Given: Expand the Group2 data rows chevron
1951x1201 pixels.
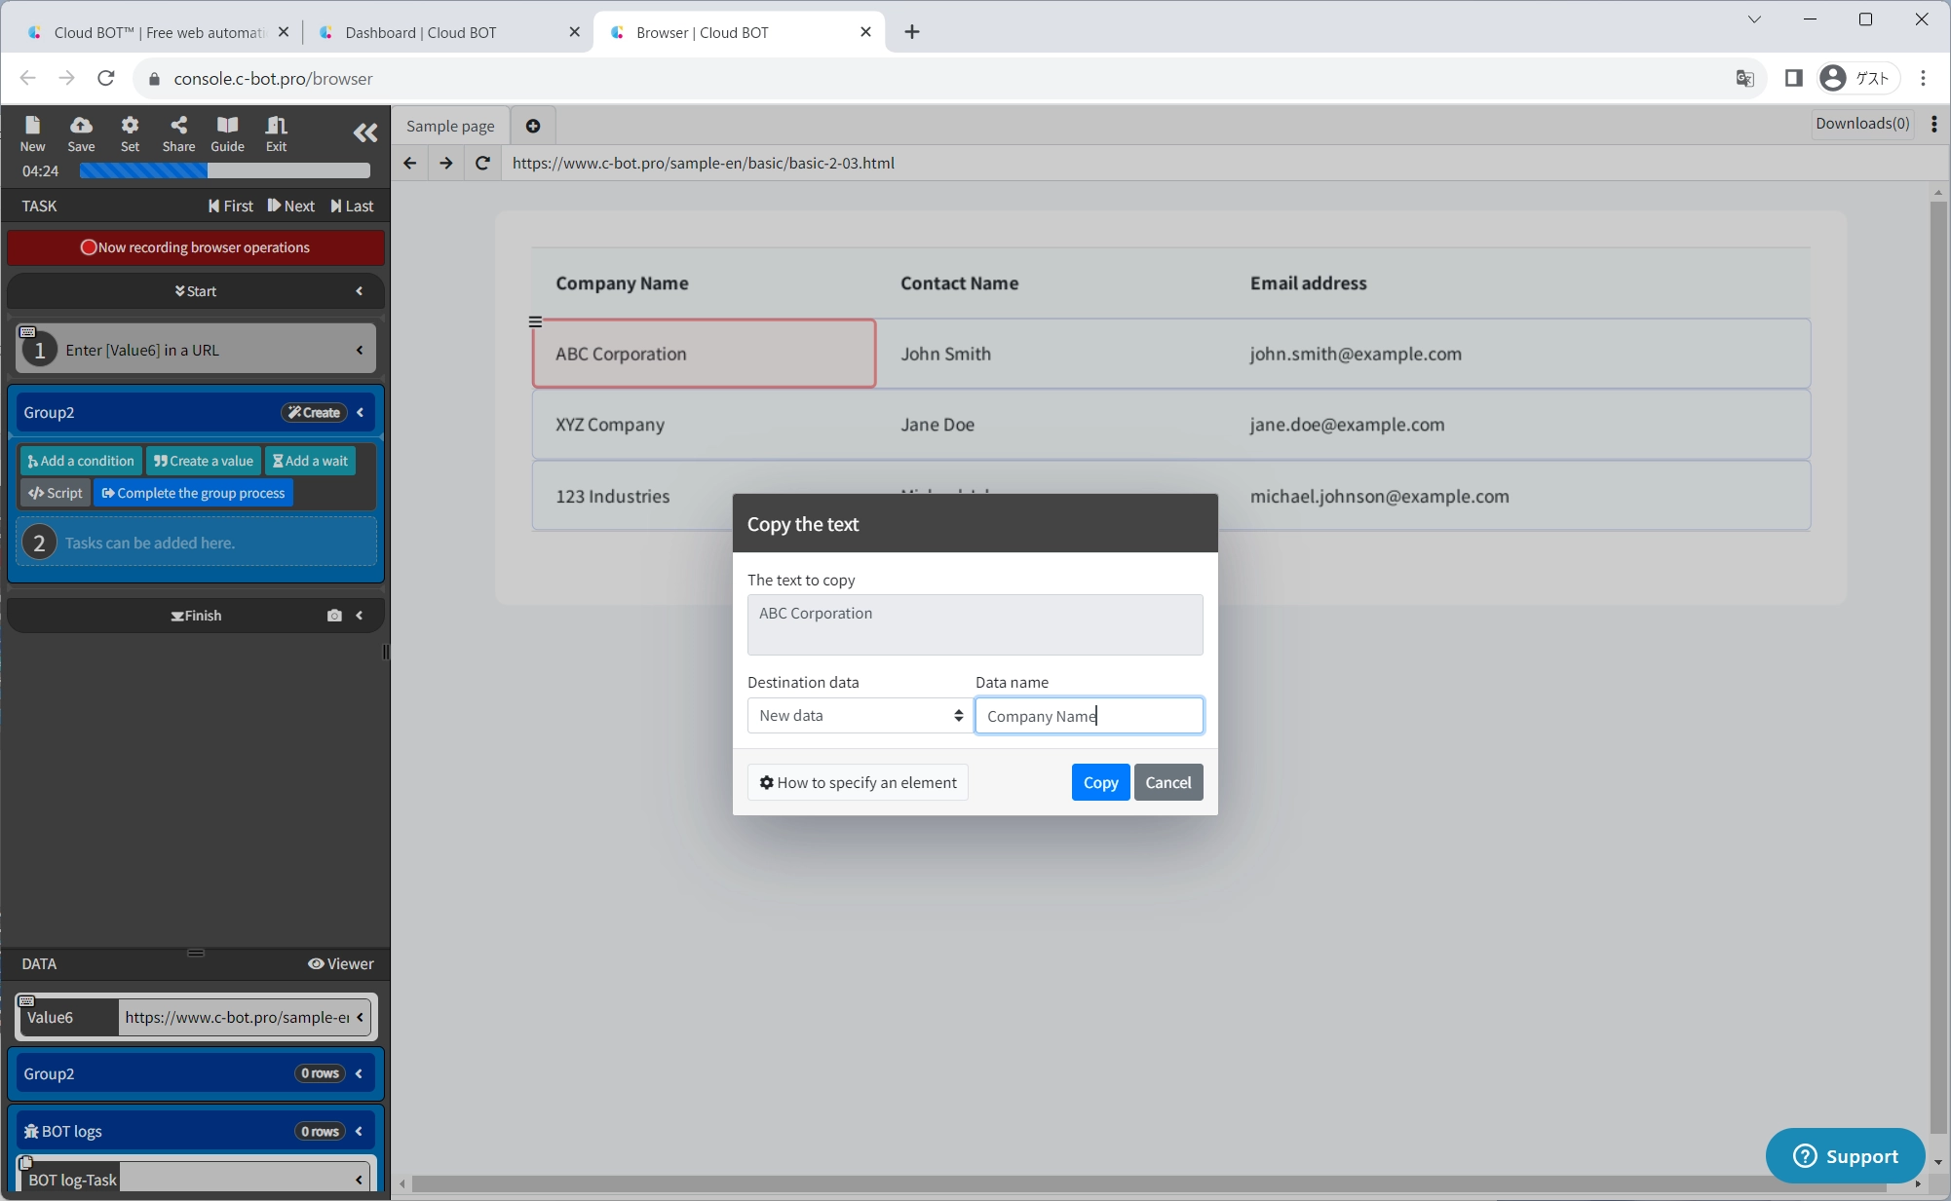Looking at the screenshot, I should coord(359,1073).
